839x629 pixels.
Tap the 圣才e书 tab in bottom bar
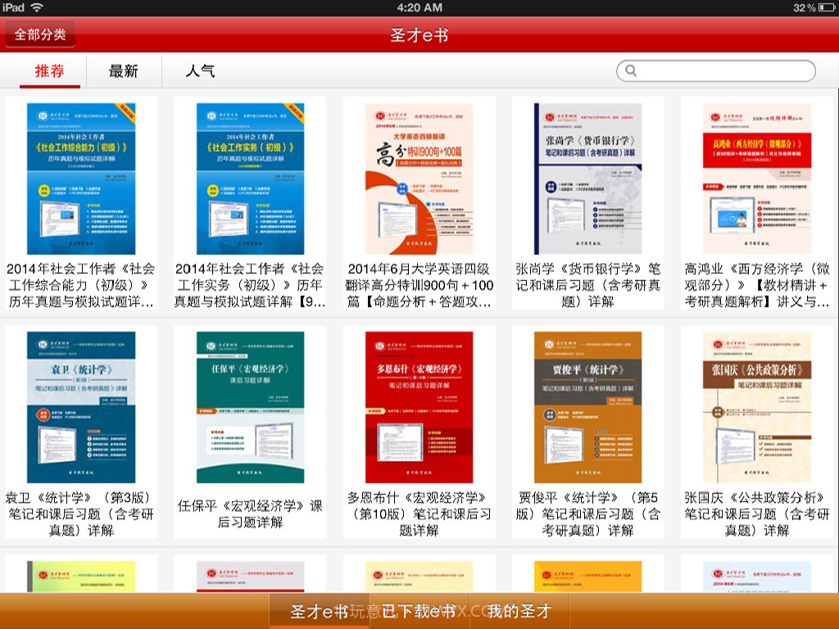point(319,610)
